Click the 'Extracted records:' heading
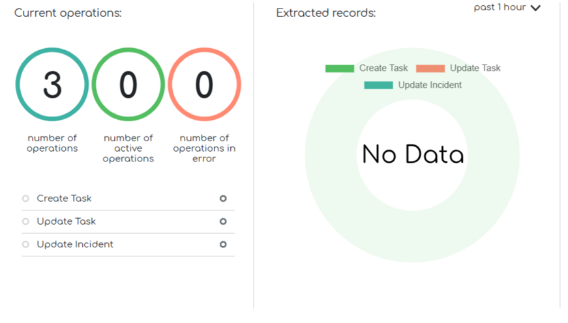568x323 pixels. click(x=326, y=13)
